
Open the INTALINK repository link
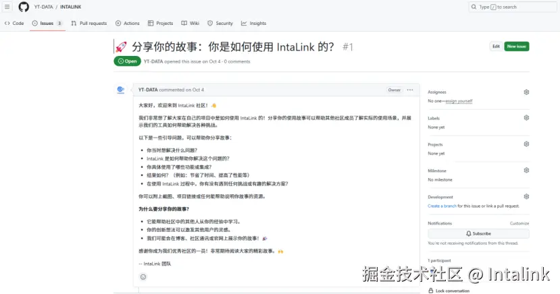[x=71, y=7]
